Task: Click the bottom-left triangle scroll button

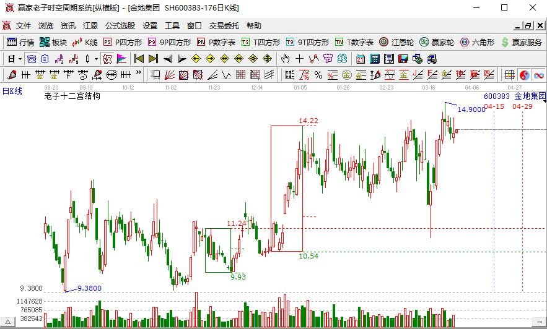Action: 7,322
